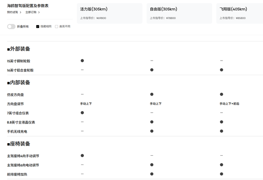Select the 活力版(305km) version card
Viewport: 263px width, 180px height.
click(x=110, y=13)
